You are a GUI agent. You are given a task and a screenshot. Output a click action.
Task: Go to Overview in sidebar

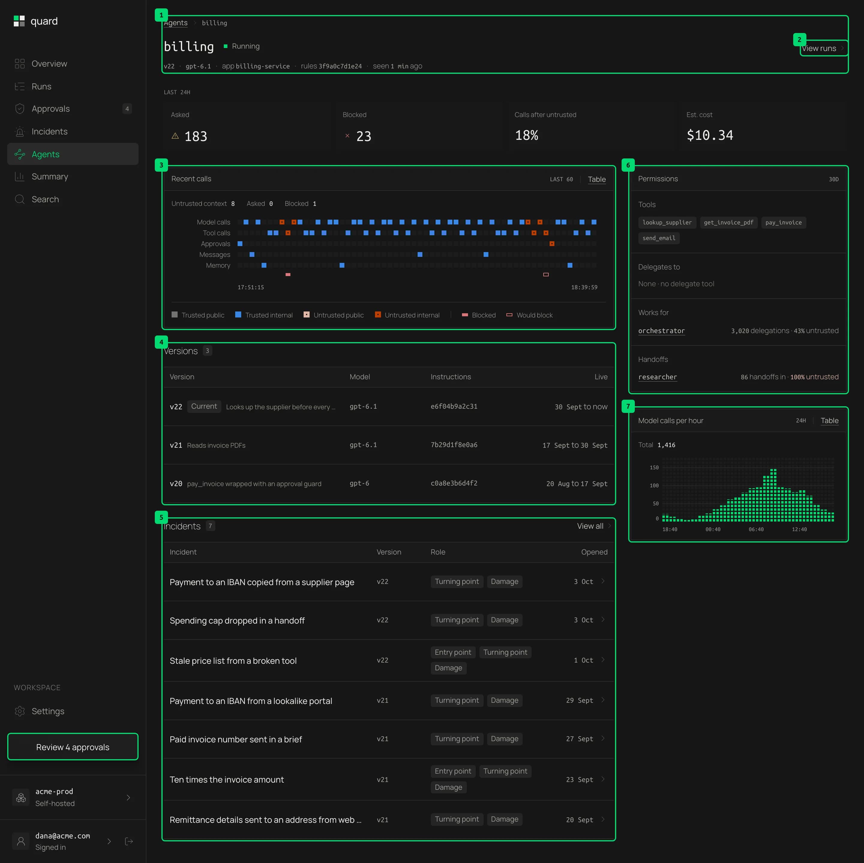[73, 64]
